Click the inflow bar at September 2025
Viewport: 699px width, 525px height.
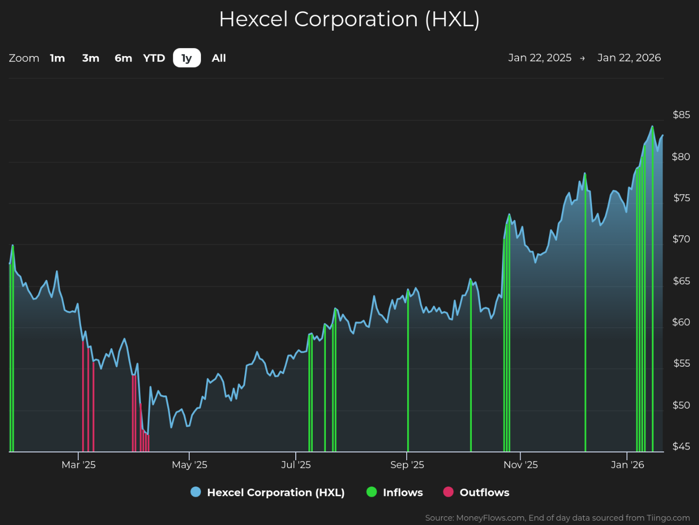tap(408, 371)
